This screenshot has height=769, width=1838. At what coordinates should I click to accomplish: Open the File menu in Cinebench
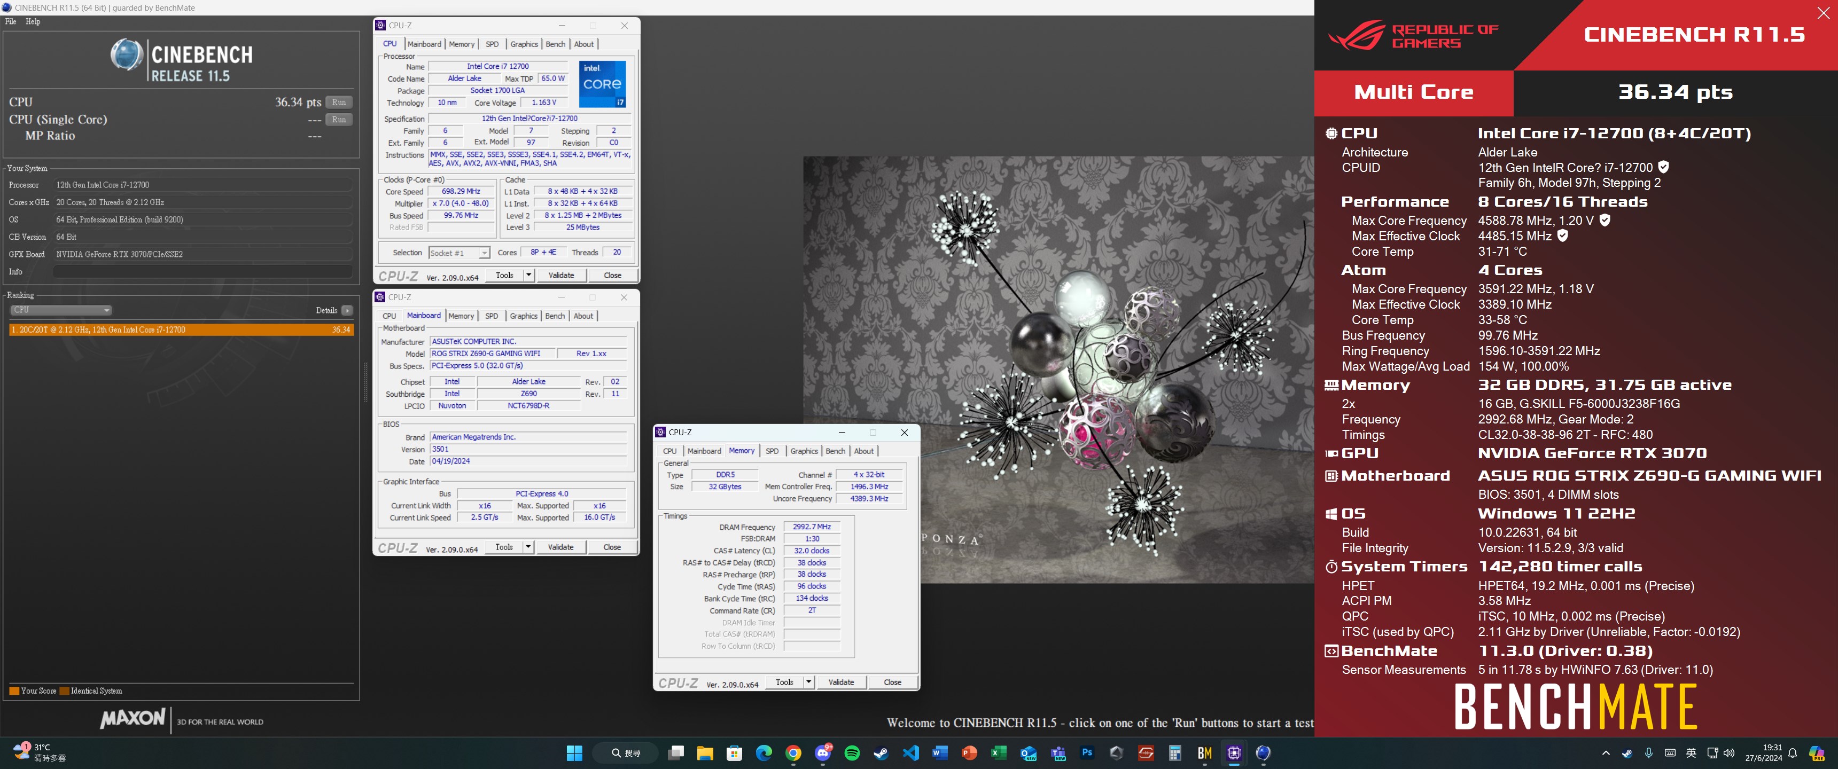pyautogui.click(x=11, y=21)
